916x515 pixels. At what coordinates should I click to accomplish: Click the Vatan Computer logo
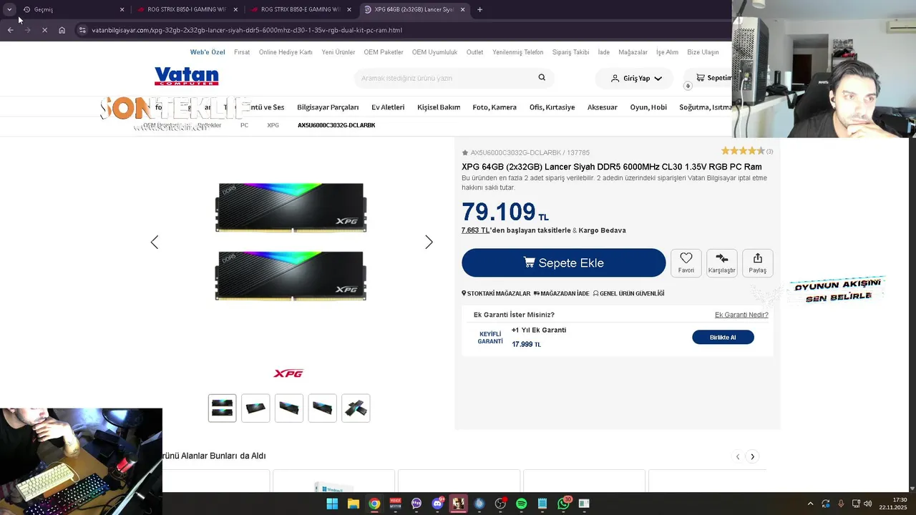click(186, 77)
